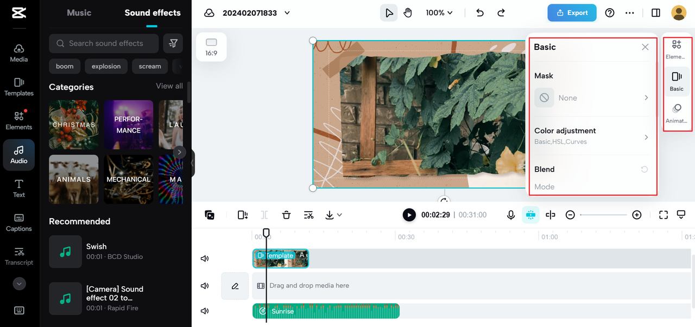The height and width of the screenshot is (327, 695).
Task: Zoom in the timeline with plus icon
Action: pyautogui.click(x=637, y=215)
